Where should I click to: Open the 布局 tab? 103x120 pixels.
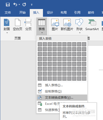(x=64, y=13)
